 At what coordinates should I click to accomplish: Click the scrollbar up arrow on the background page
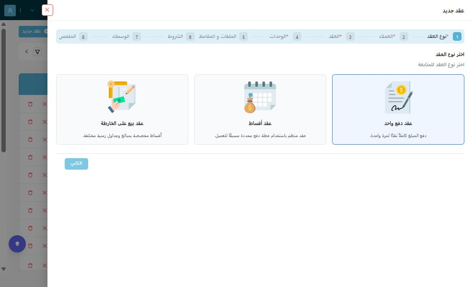coord(4,24)
